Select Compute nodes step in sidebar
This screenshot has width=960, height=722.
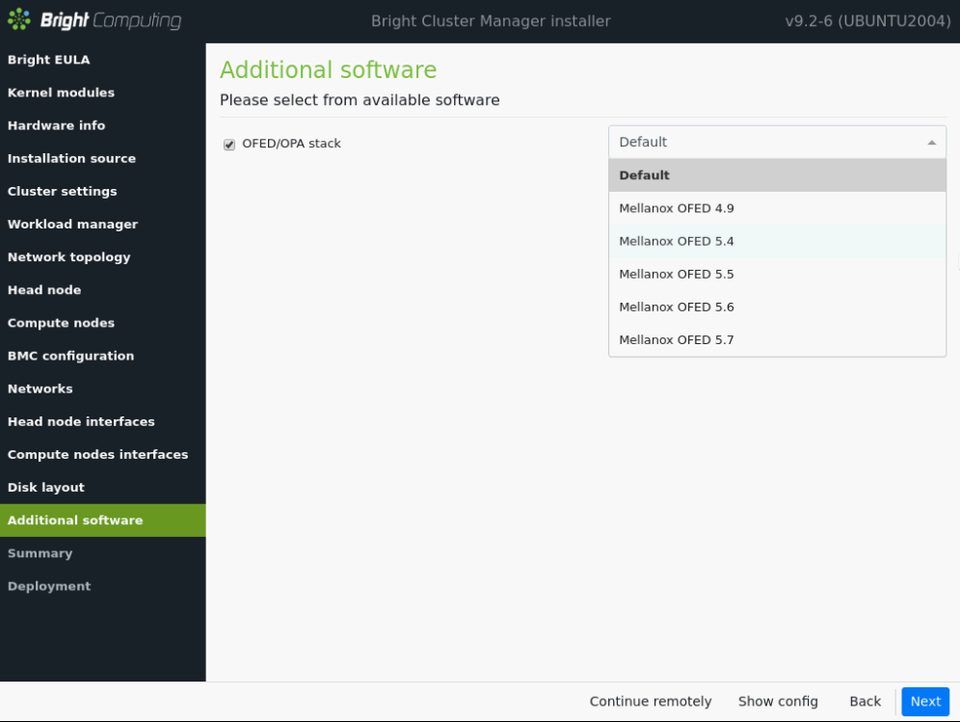[103, 323]
